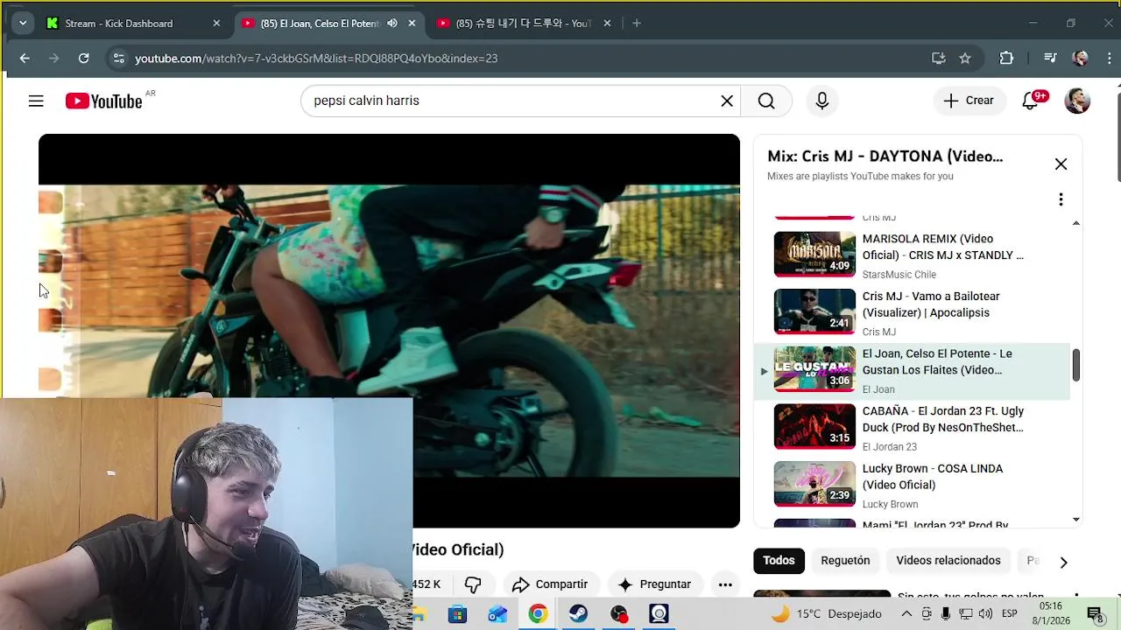Open the volume control in system tray
The height and width of the screenshot is (630, 1121).
coord(986,614)
